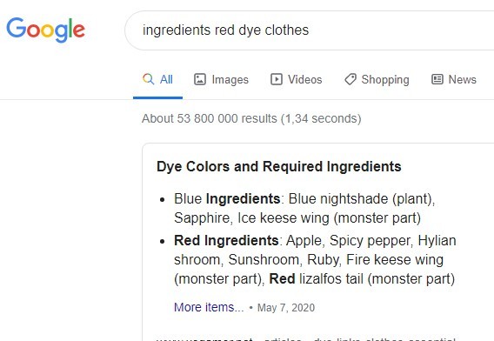Show the News tab results
Image resolution: width=494 pixels, height=341 pixels.
[x=462, y=79]
